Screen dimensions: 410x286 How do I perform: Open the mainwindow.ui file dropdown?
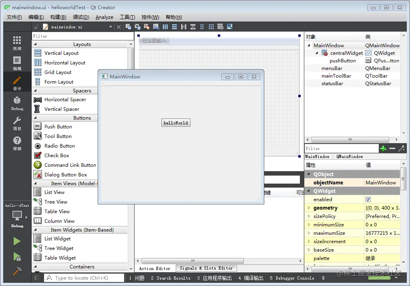111,27
